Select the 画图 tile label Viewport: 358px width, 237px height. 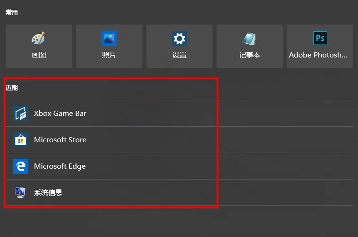tap(39, 55)
